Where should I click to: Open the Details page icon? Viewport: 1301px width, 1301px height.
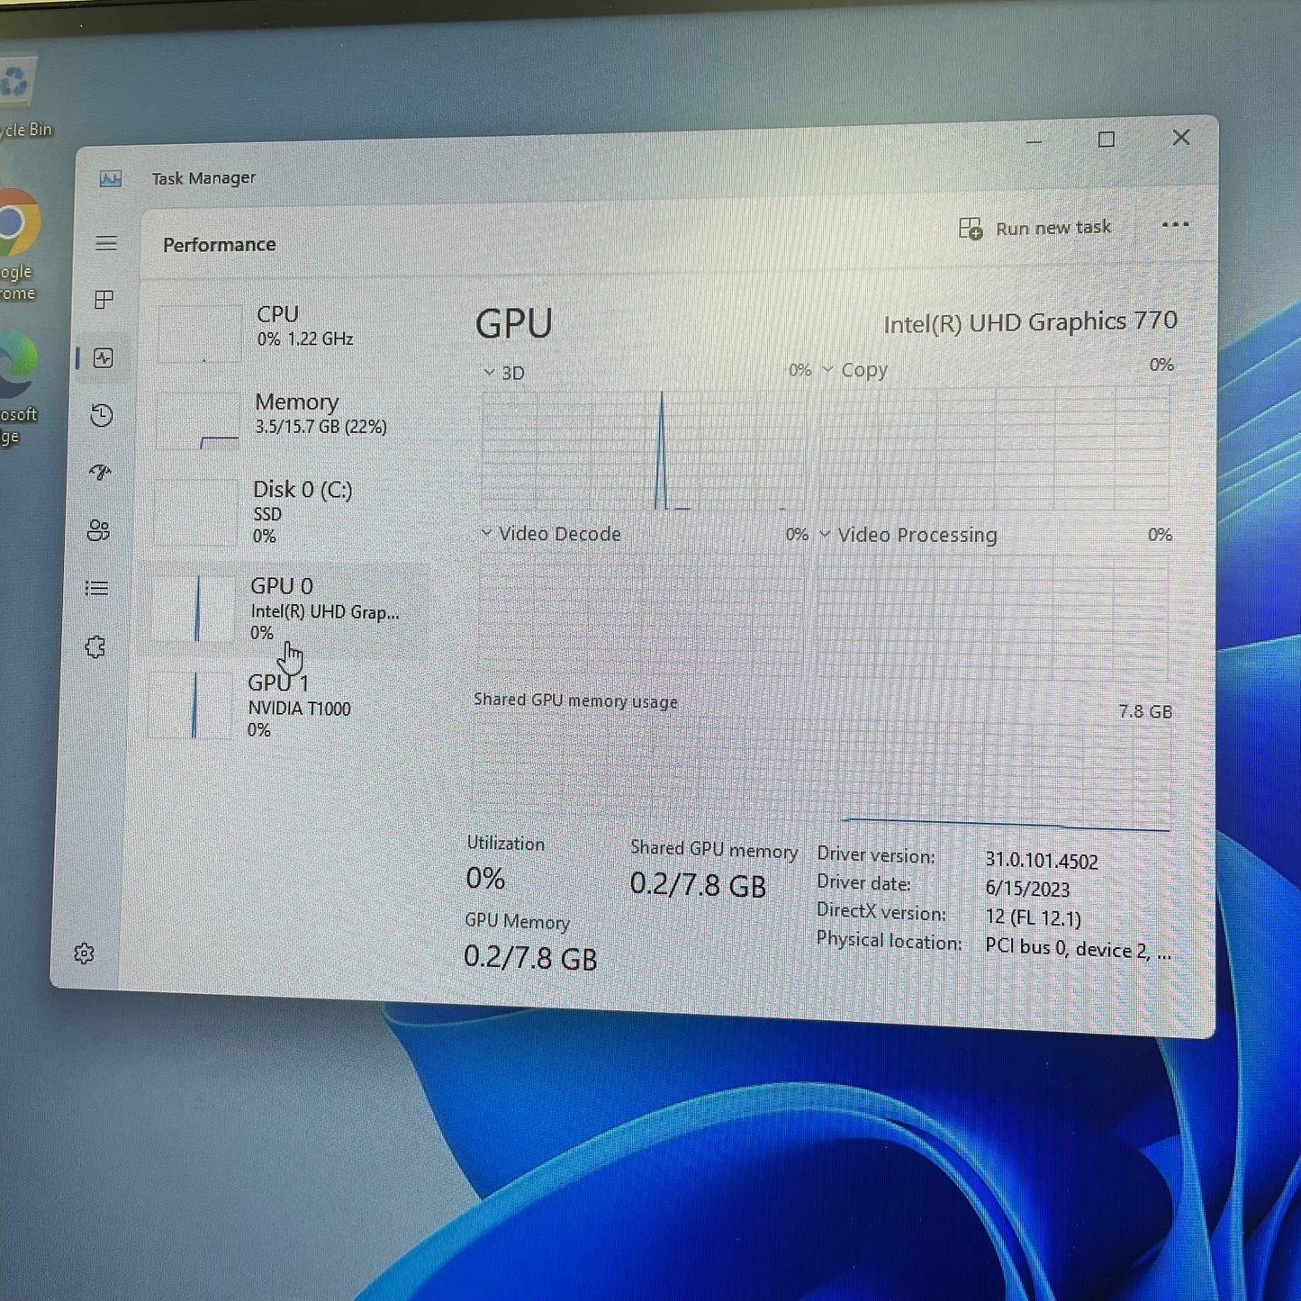96,588
